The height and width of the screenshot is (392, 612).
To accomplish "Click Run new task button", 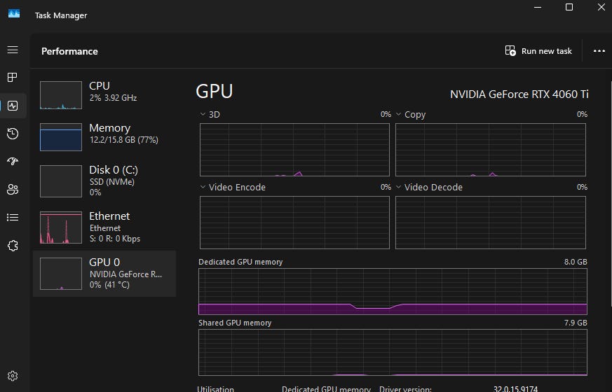I will (x=538, y=51).
